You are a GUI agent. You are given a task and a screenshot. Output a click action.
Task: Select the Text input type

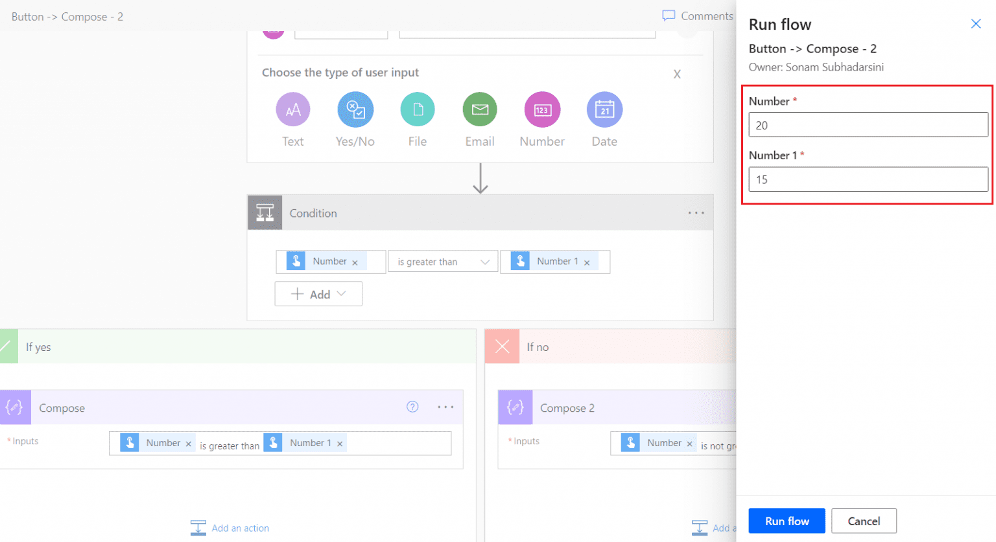click(x=293, y=109)
